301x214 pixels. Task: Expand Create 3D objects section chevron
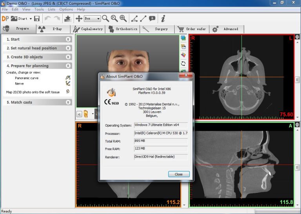click(x=68, y=57)
